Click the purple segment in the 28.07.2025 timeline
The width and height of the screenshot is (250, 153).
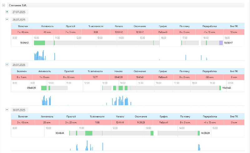(x=221, y=43)
